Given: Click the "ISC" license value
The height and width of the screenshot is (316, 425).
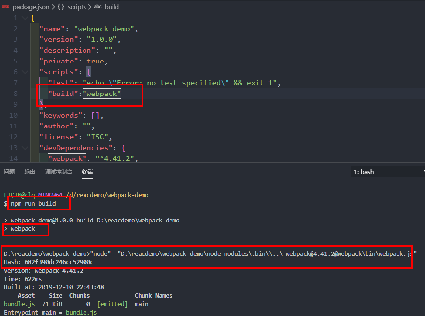Looking at the screenshot, I should tap(97, 137).
